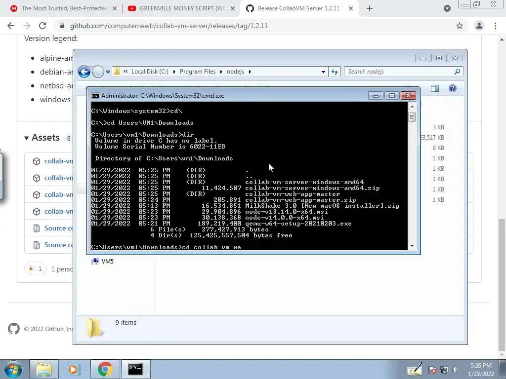This screenshot has width=506, height=379.
Task: Open the Explorer address bar history dropdown
Action: [x=323, y=72]
